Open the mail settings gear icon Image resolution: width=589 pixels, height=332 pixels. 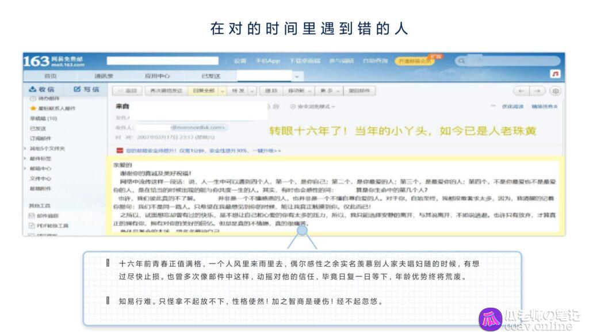[556, 91]
